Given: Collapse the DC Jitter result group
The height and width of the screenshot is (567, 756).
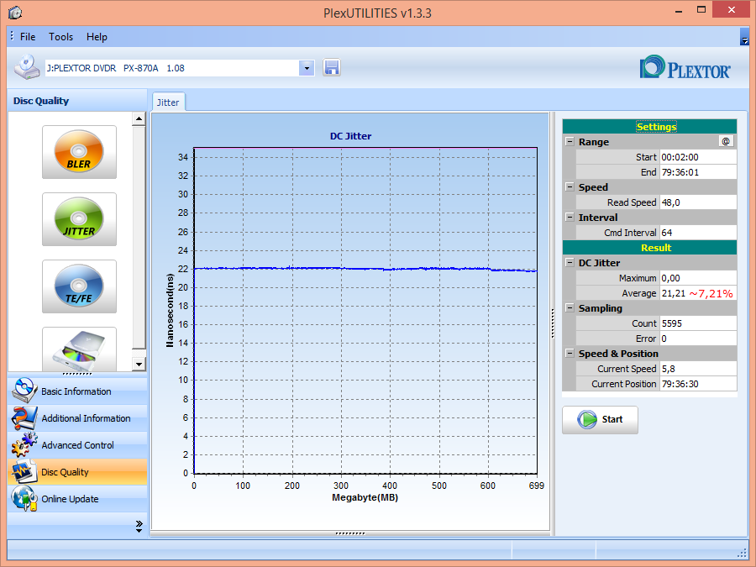Looking at the screenshot, I should click(570, 263).
